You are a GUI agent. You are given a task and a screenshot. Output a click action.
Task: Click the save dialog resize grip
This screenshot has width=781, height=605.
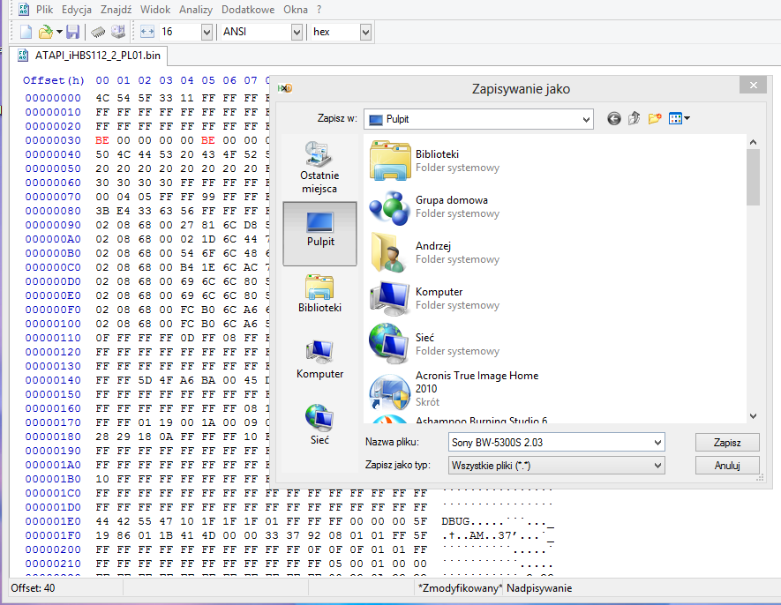point(760,478)
